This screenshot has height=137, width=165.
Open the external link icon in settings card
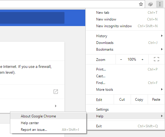(x=56, y=92)
